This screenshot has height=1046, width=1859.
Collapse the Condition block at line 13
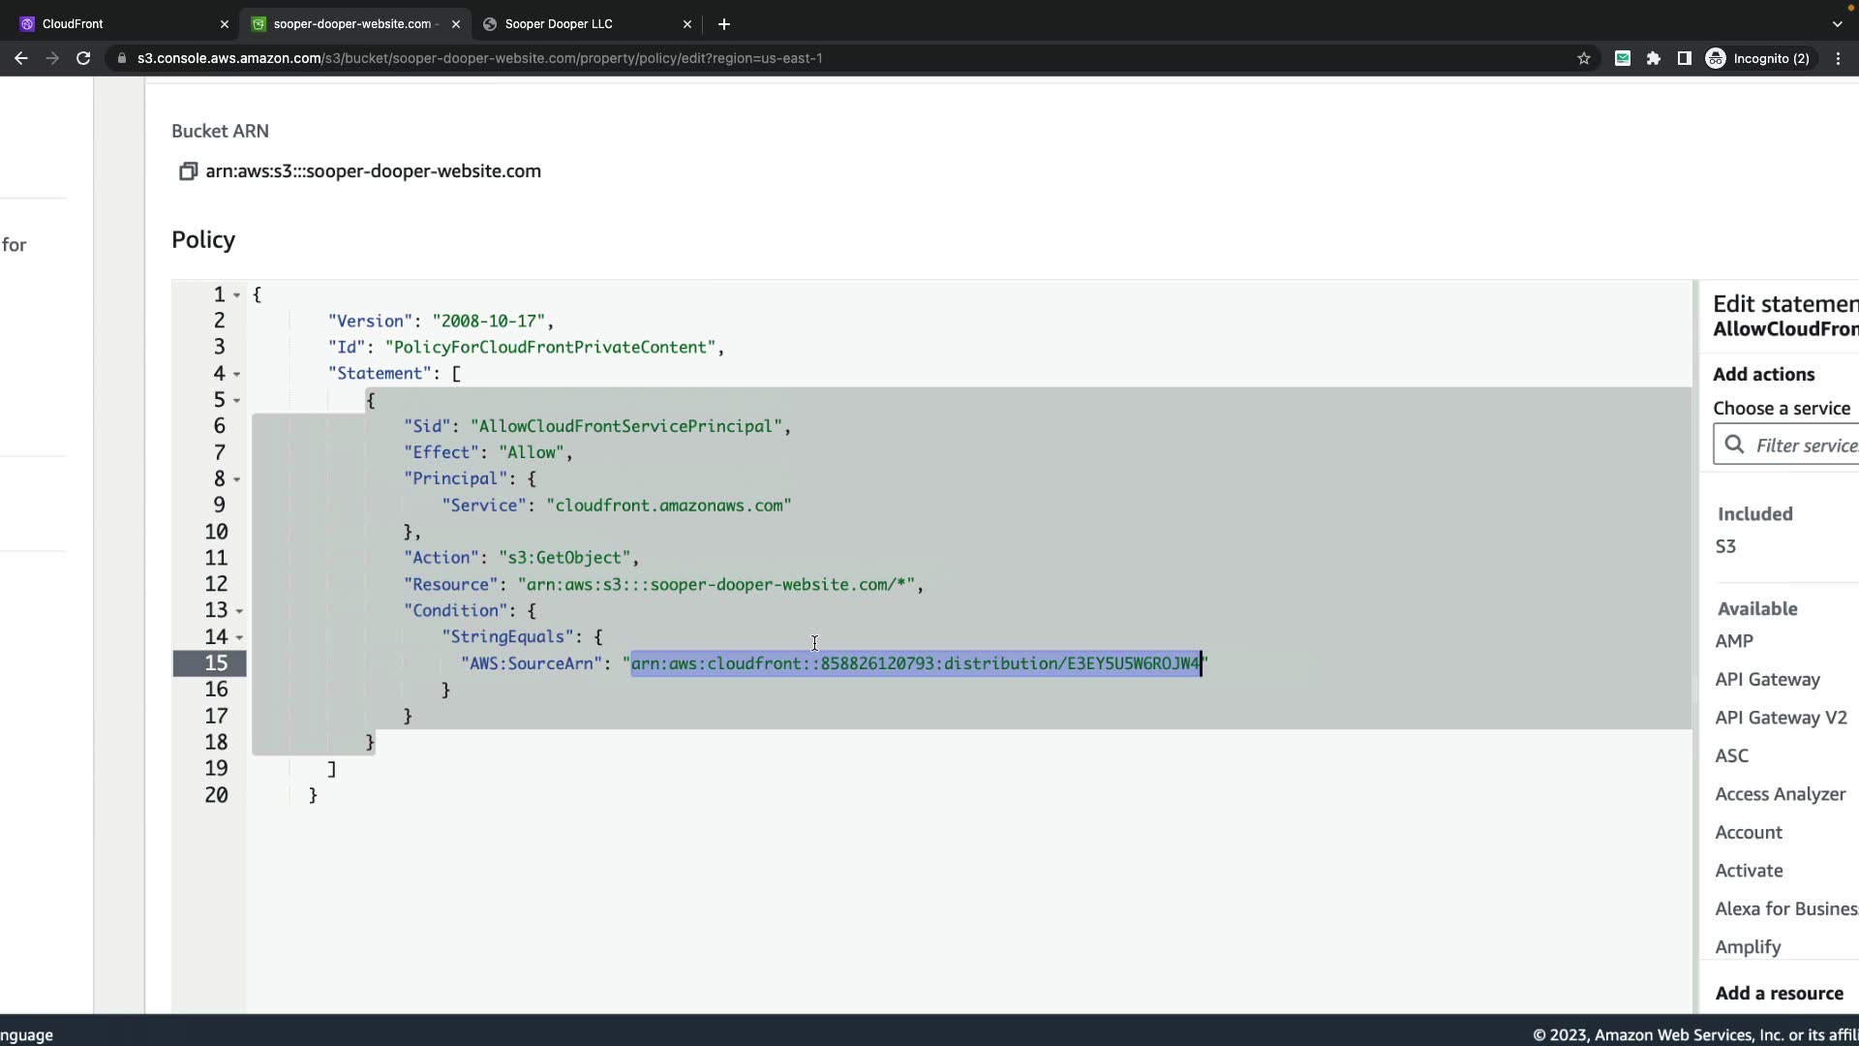click(x=239, y=611)
